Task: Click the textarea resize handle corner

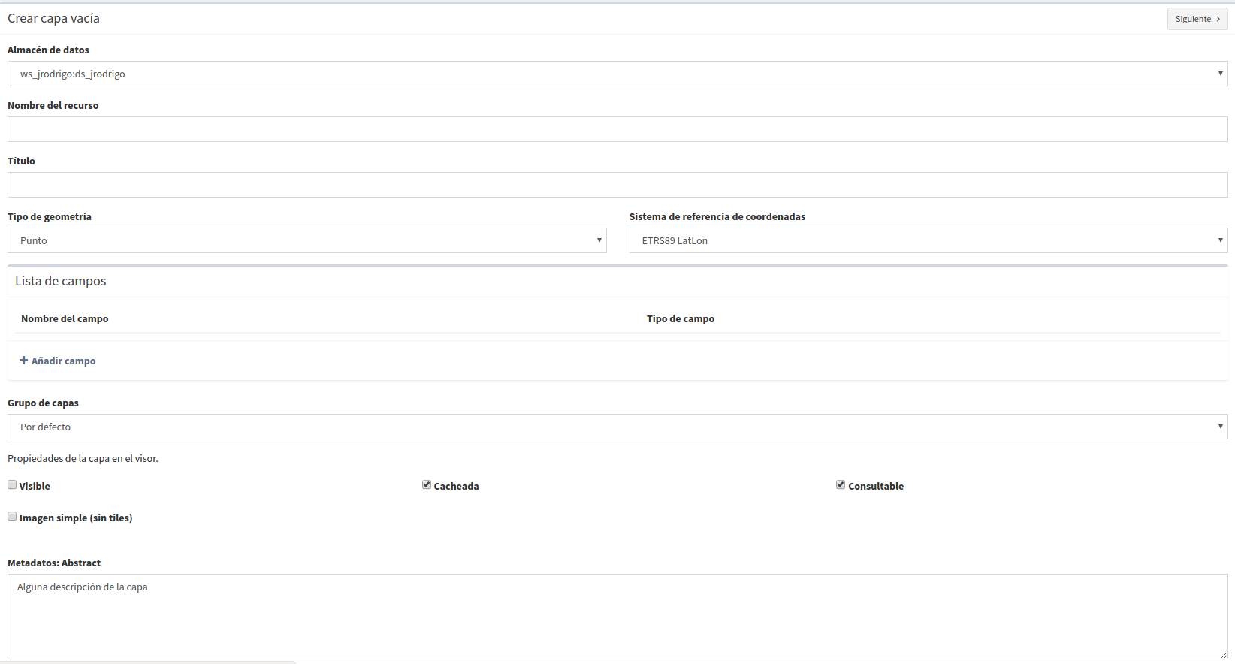Action: coord(1224,655)
